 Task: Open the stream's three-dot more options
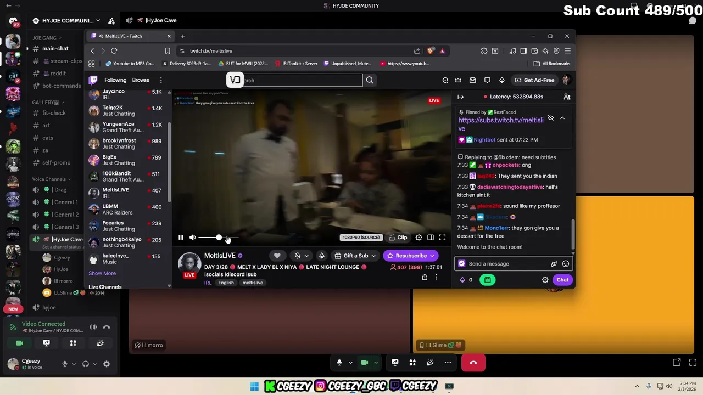pyautogui.click(x=436, y=277)
